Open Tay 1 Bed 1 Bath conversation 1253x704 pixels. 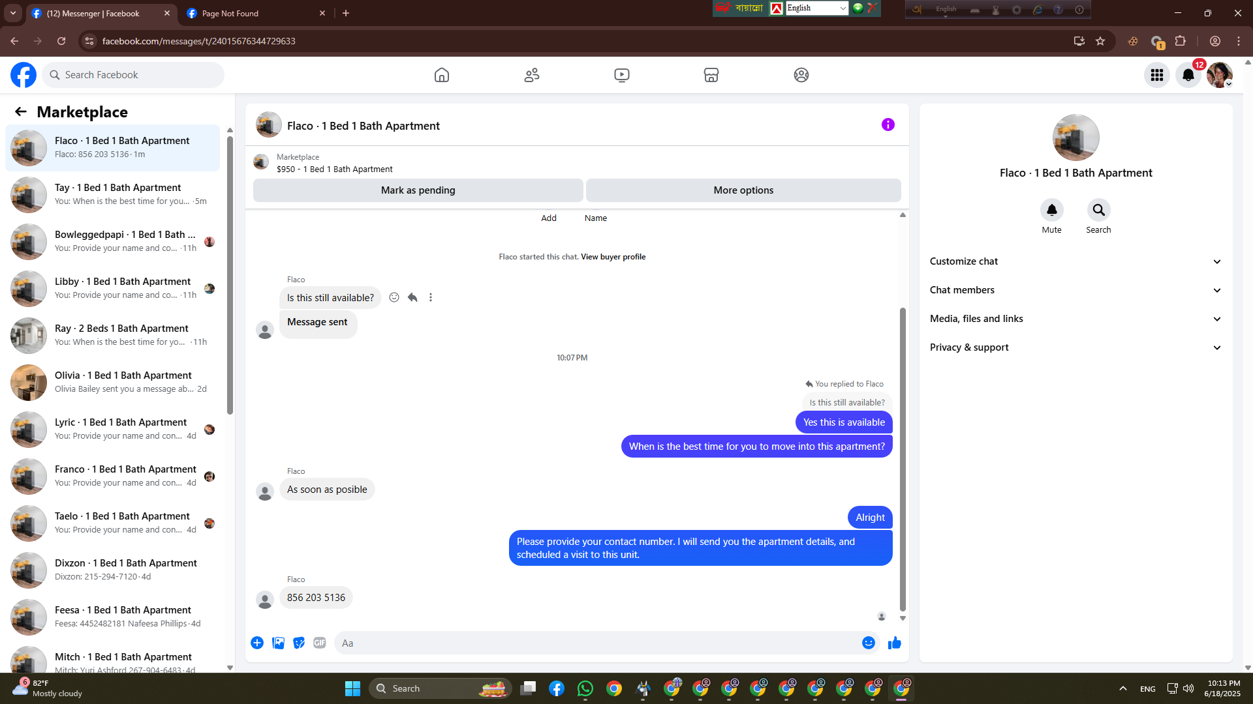[113, 194]
